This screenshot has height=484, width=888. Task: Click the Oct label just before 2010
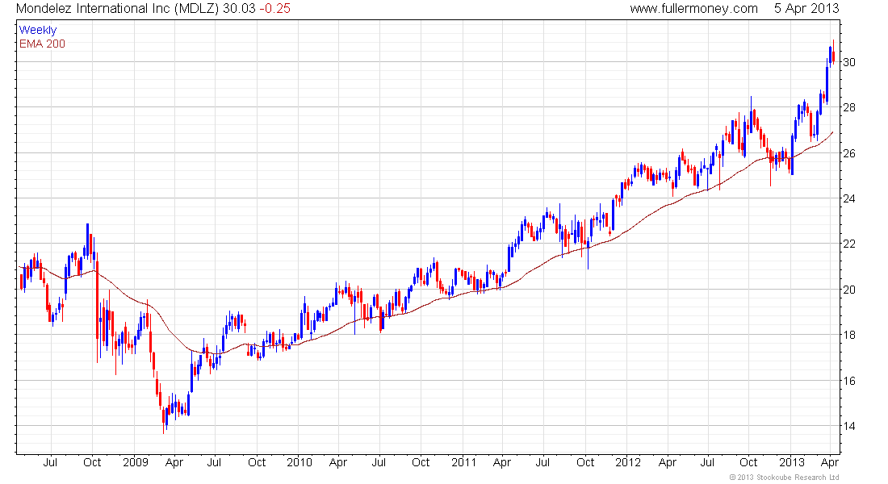pyautogui.click(x=257, y=462)
